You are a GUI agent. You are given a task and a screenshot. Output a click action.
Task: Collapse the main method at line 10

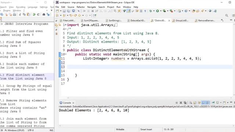(x=66, y=54)
